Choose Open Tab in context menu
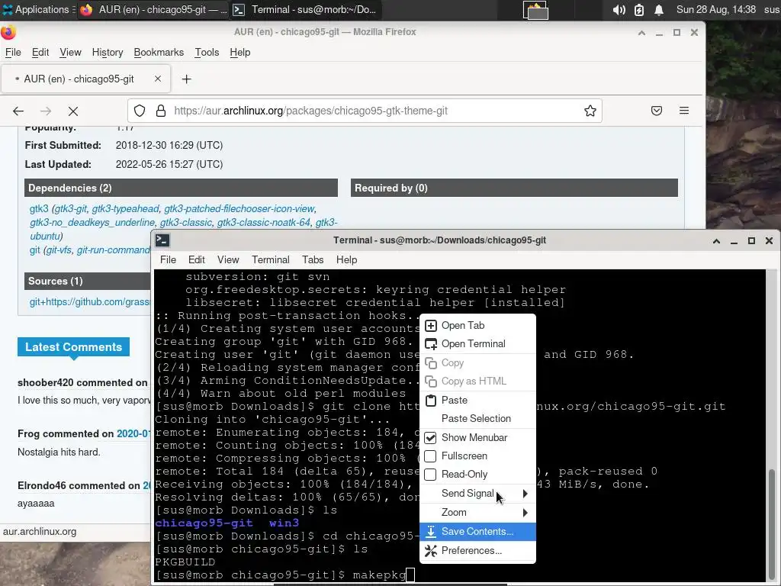Image resolution: width=781 pixels, height=586 pixels. pos(477,325)
